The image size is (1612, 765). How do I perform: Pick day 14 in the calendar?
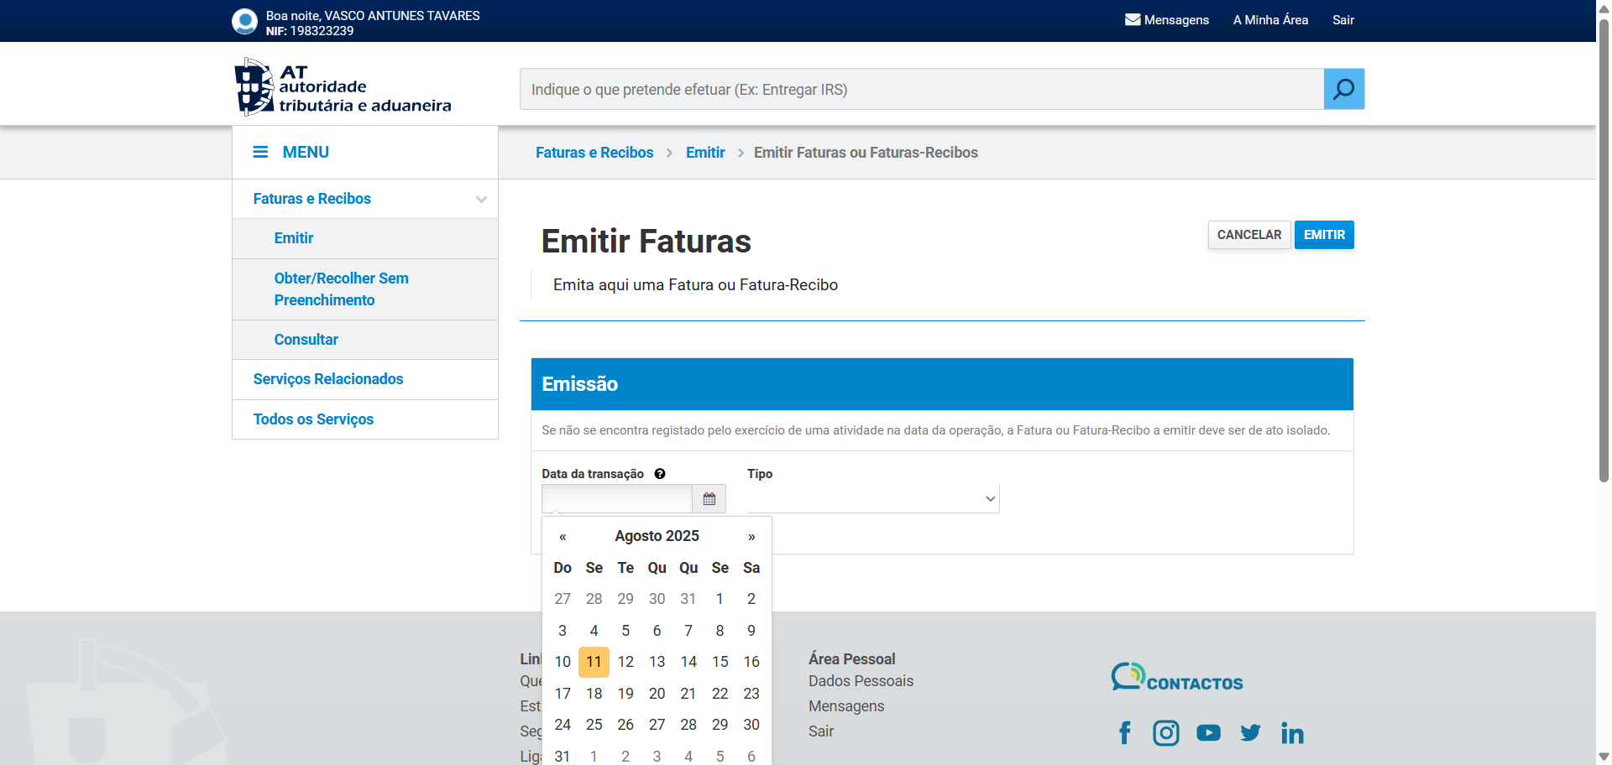coord(688,662)
